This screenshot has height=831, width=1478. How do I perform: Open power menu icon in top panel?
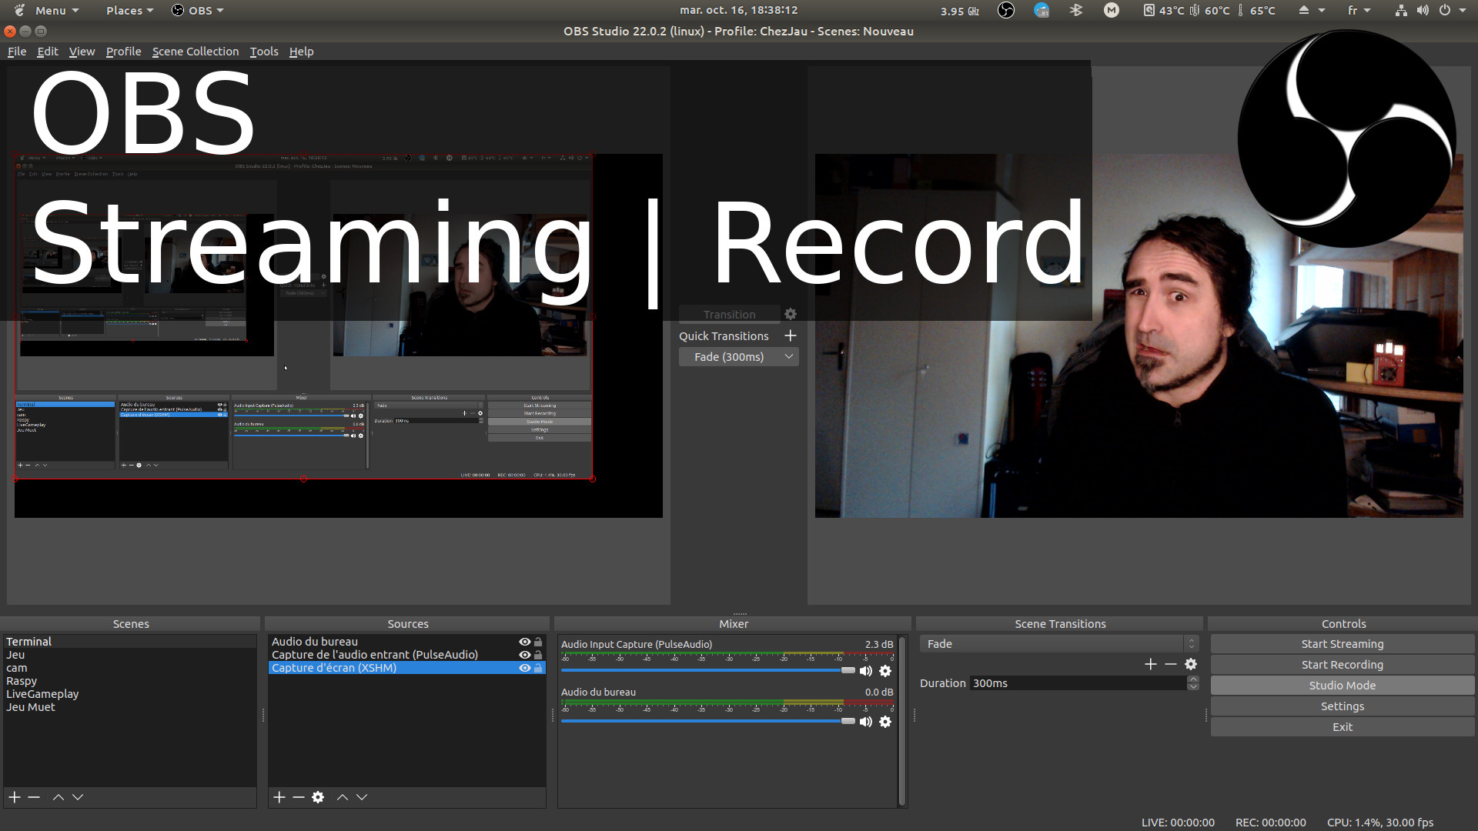coord(1450,10)
